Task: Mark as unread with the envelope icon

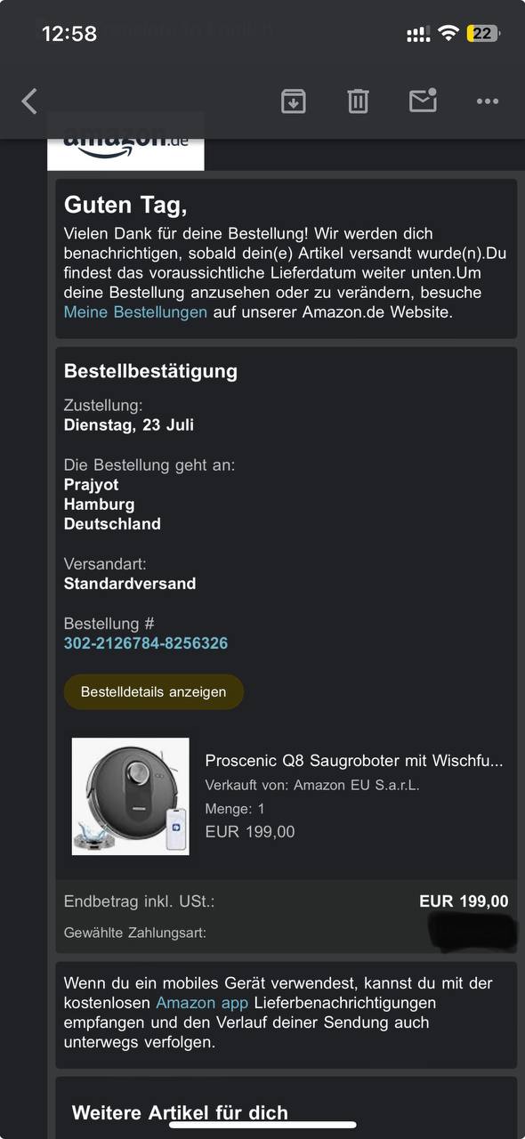Action: tap(423, 101)
